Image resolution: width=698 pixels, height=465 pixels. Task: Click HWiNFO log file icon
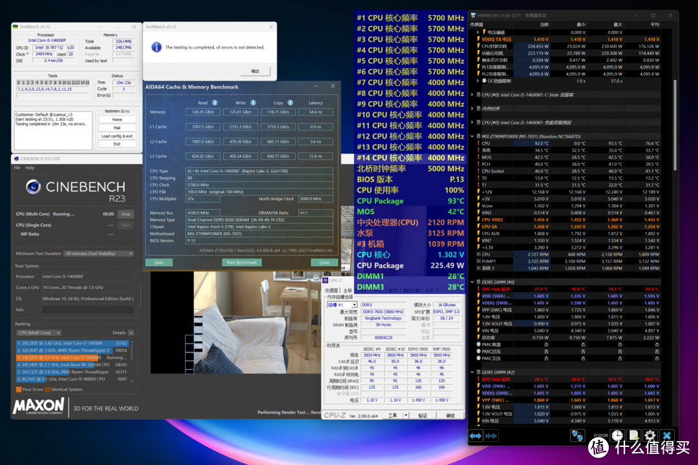634,436
